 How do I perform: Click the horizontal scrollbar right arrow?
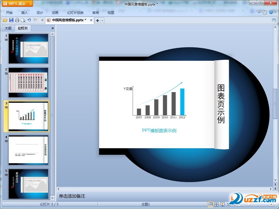click(271, 189)
